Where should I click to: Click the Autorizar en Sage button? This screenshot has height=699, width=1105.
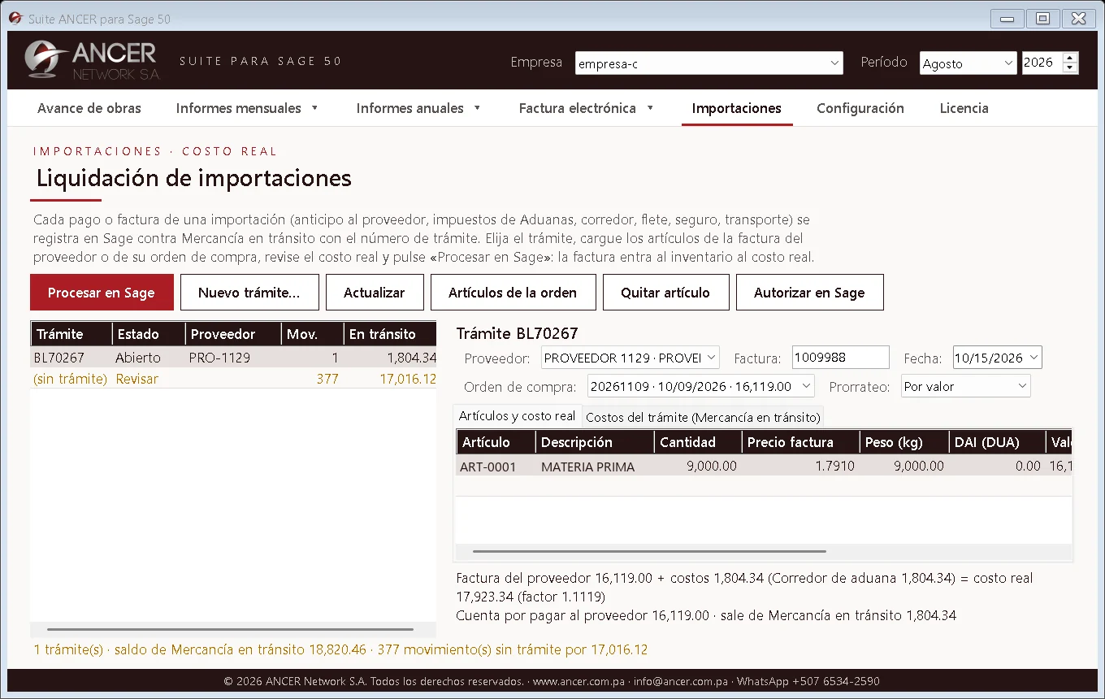pyautogui.click(x=809, y=293)
